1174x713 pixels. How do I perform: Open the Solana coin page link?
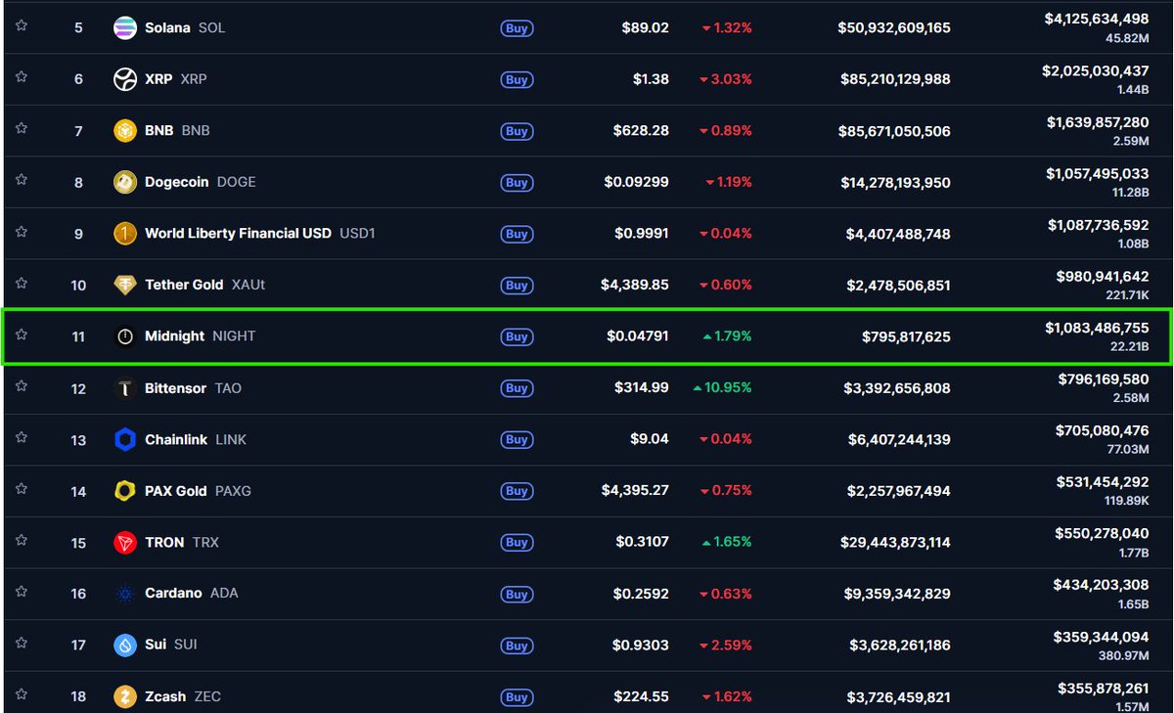tap(167, 27)
